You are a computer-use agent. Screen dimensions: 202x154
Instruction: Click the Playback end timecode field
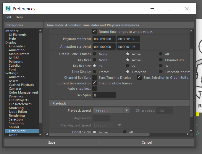click(x=128, y=39)
